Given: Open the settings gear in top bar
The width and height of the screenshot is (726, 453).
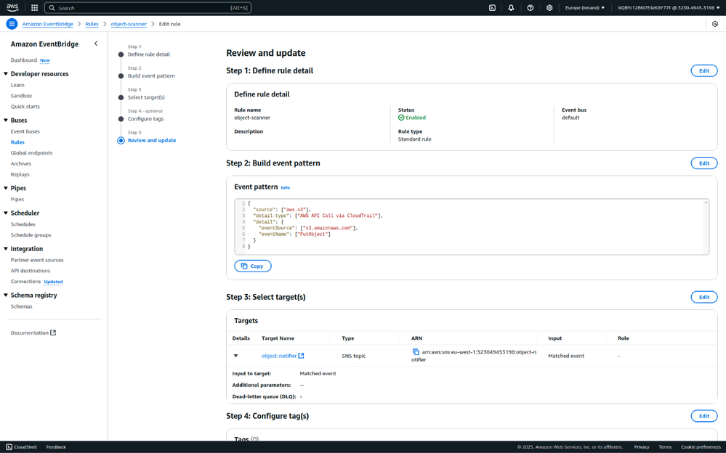Looking at the screenshot, I should tap(549, 8).
